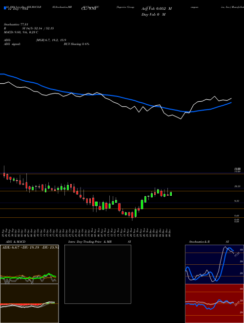This screenshot has height=323, width=244.
Task: Click the 'Avg Vol: 0.052 M' value
Action: (x=157, y=9)
